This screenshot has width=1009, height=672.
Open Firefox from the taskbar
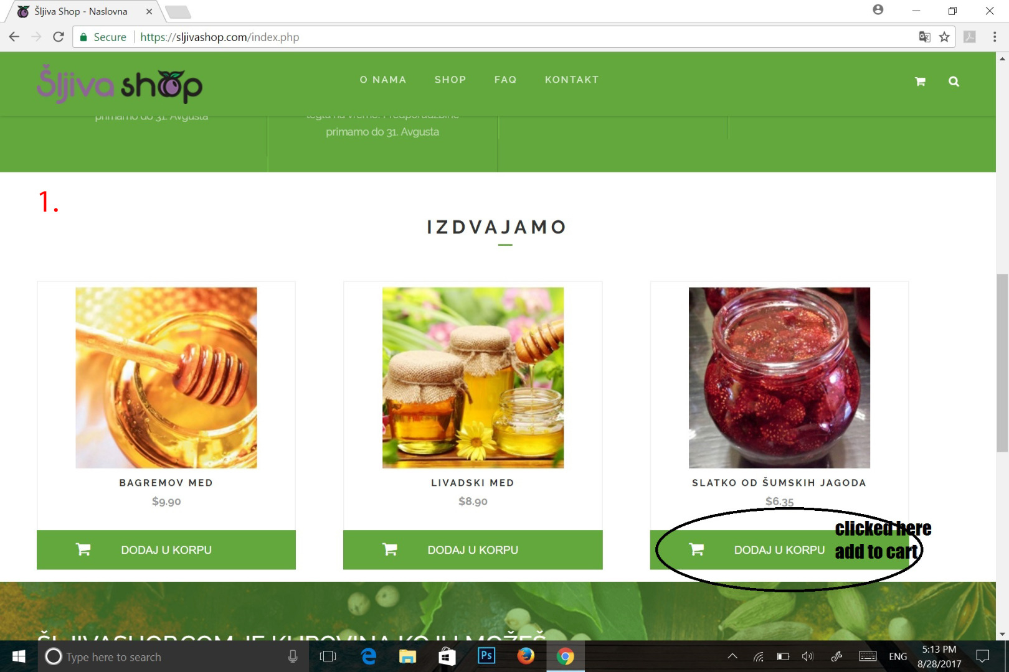[526, 656]
